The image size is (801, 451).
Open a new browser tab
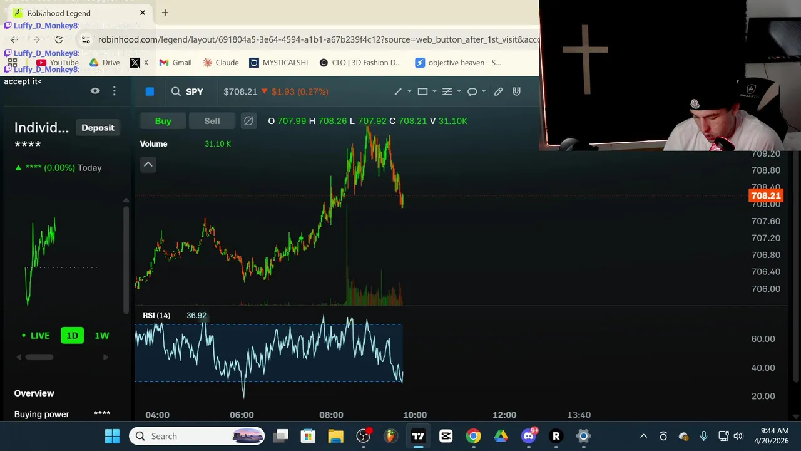[165, 13]
